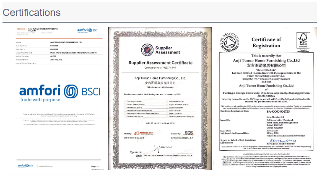Image resolution: width=317 pixels, height=175 pixels.
Task: Click the SGS logo on the certificate
Action: (188, 133)
